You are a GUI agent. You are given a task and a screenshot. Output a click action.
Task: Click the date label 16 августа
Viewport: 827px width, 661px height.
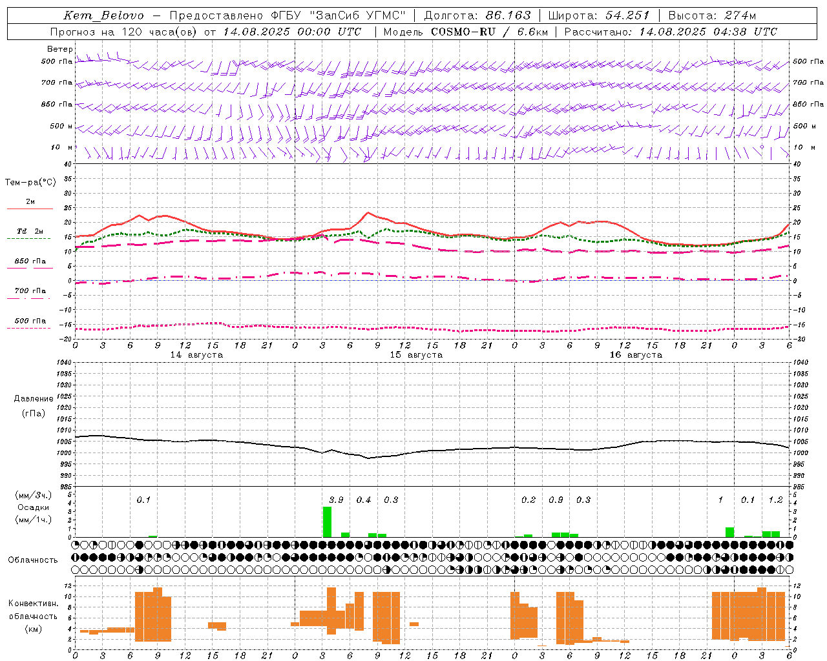636,355
